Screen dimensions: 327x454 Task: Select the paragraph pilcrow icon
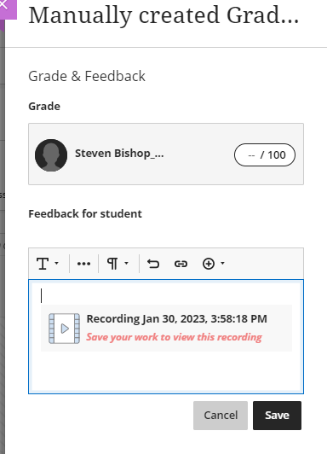112,264
